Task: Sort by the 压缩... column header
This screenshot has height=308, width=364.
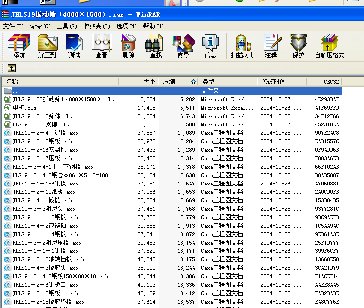Action: click(178, 82)
